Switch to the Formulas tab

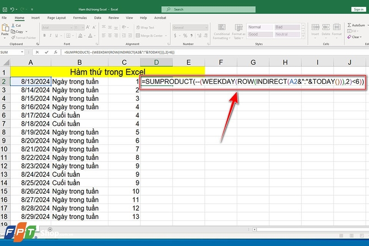(80, 18)
